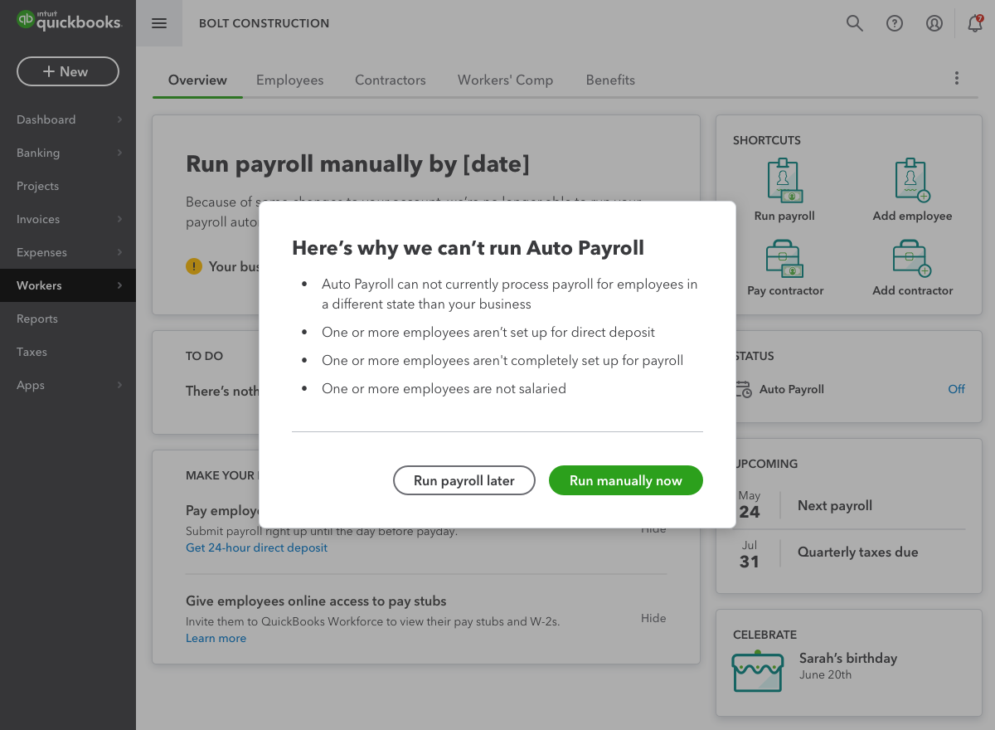Viewport: 995px width, 730px height.
Task: Open the three-dot more options menu
Action: point(957,79)
